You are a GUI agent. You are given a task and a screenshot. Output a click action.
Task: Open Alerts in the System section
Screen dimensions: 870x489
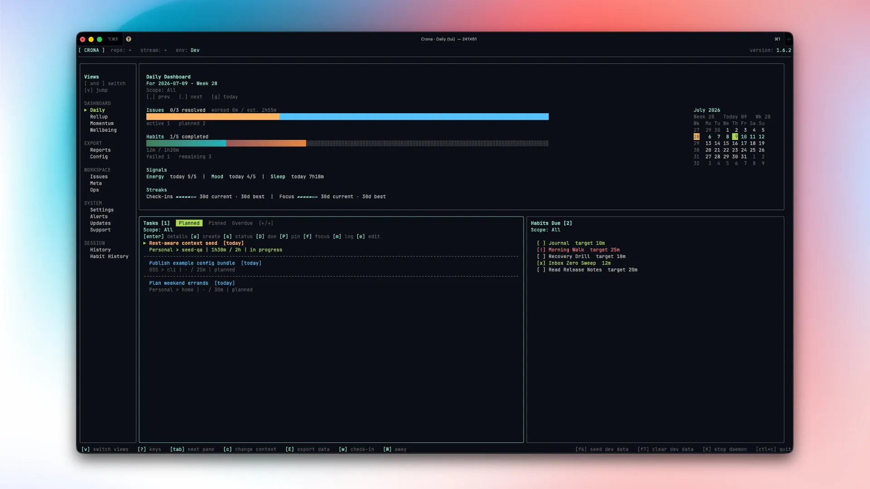tap(99, 217)
